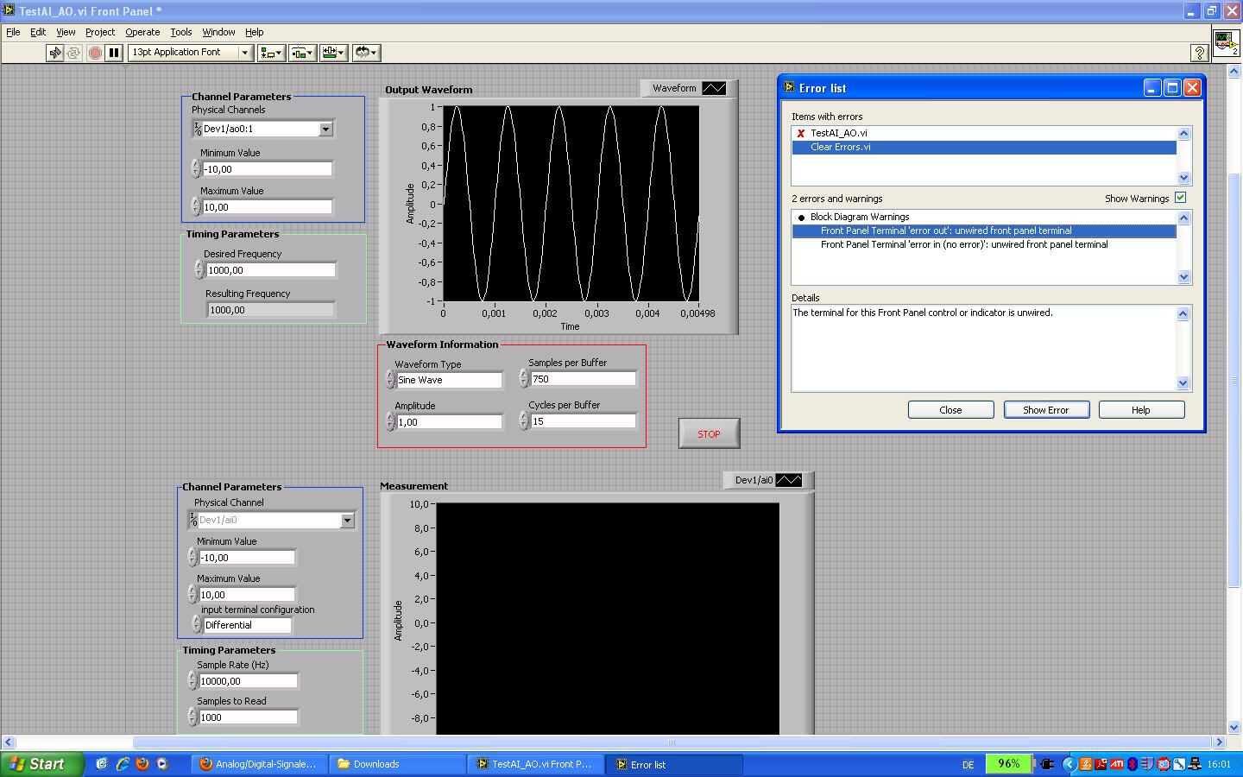Click the Abort Execution stop icon
The width and height of the screenshot is (1243, 777).
point(95,53)
